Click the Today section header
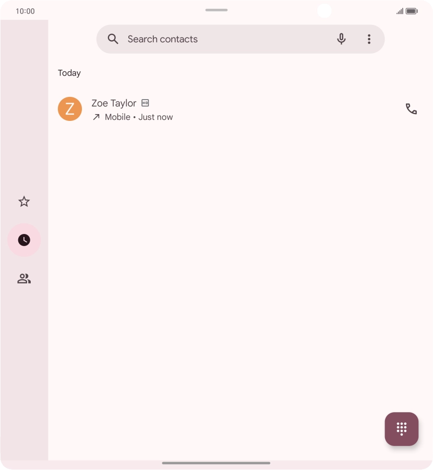This screenshot has width=433, height=470. [69, 73]
